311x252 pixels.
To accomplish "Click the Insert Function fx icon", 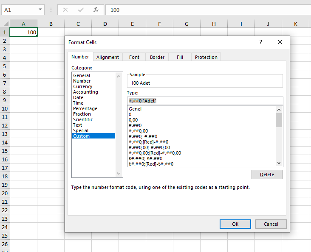I will point(96,10).
